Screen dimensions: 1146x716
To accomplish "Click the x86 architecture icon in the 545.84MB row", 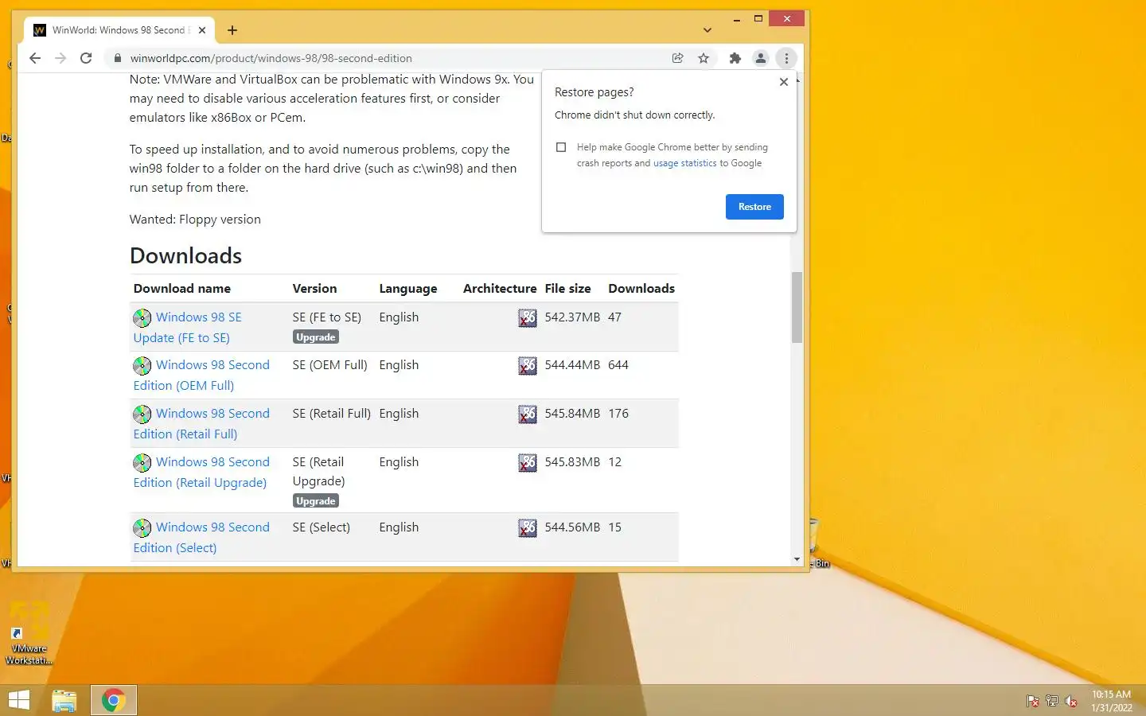I will coord(528,414).
